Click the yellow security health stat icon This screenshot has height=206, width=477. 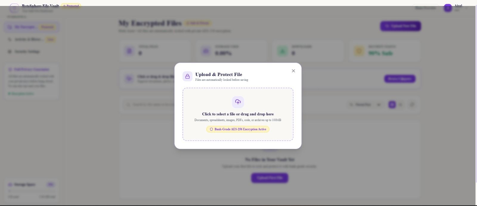click(359, 51)
